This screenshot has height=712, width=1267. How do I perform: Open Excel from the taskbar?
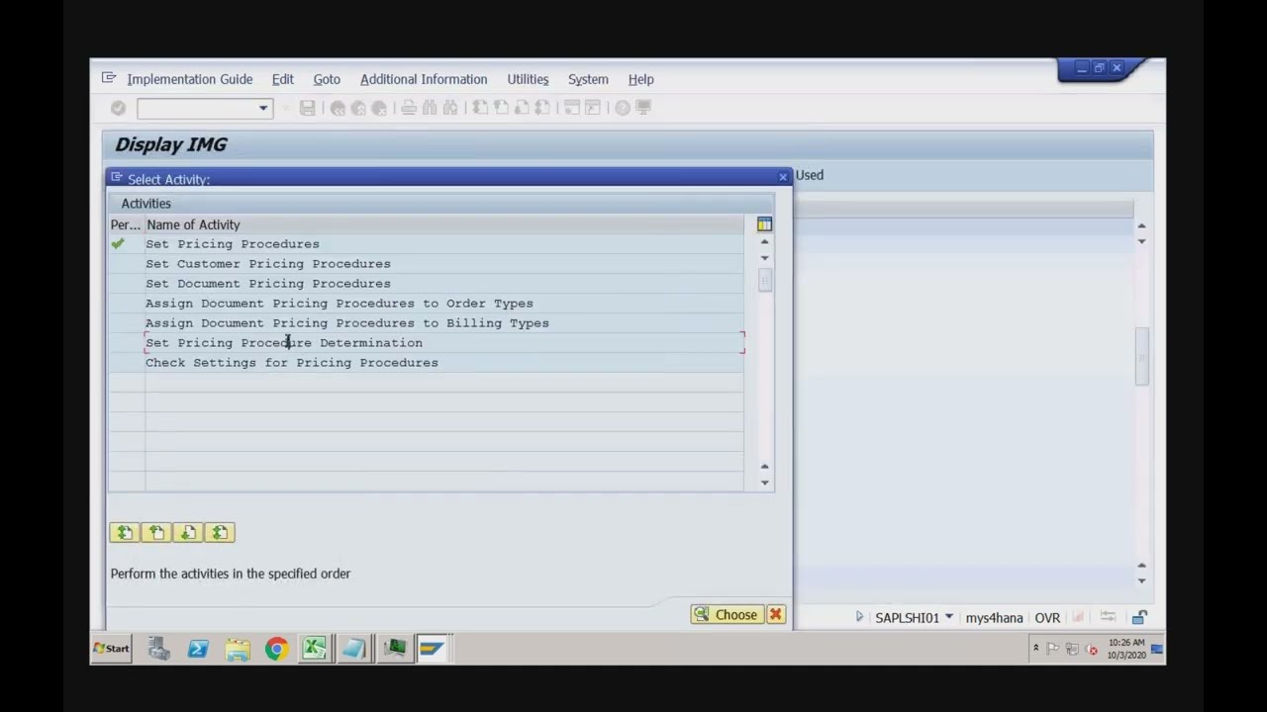pos(315,649)
